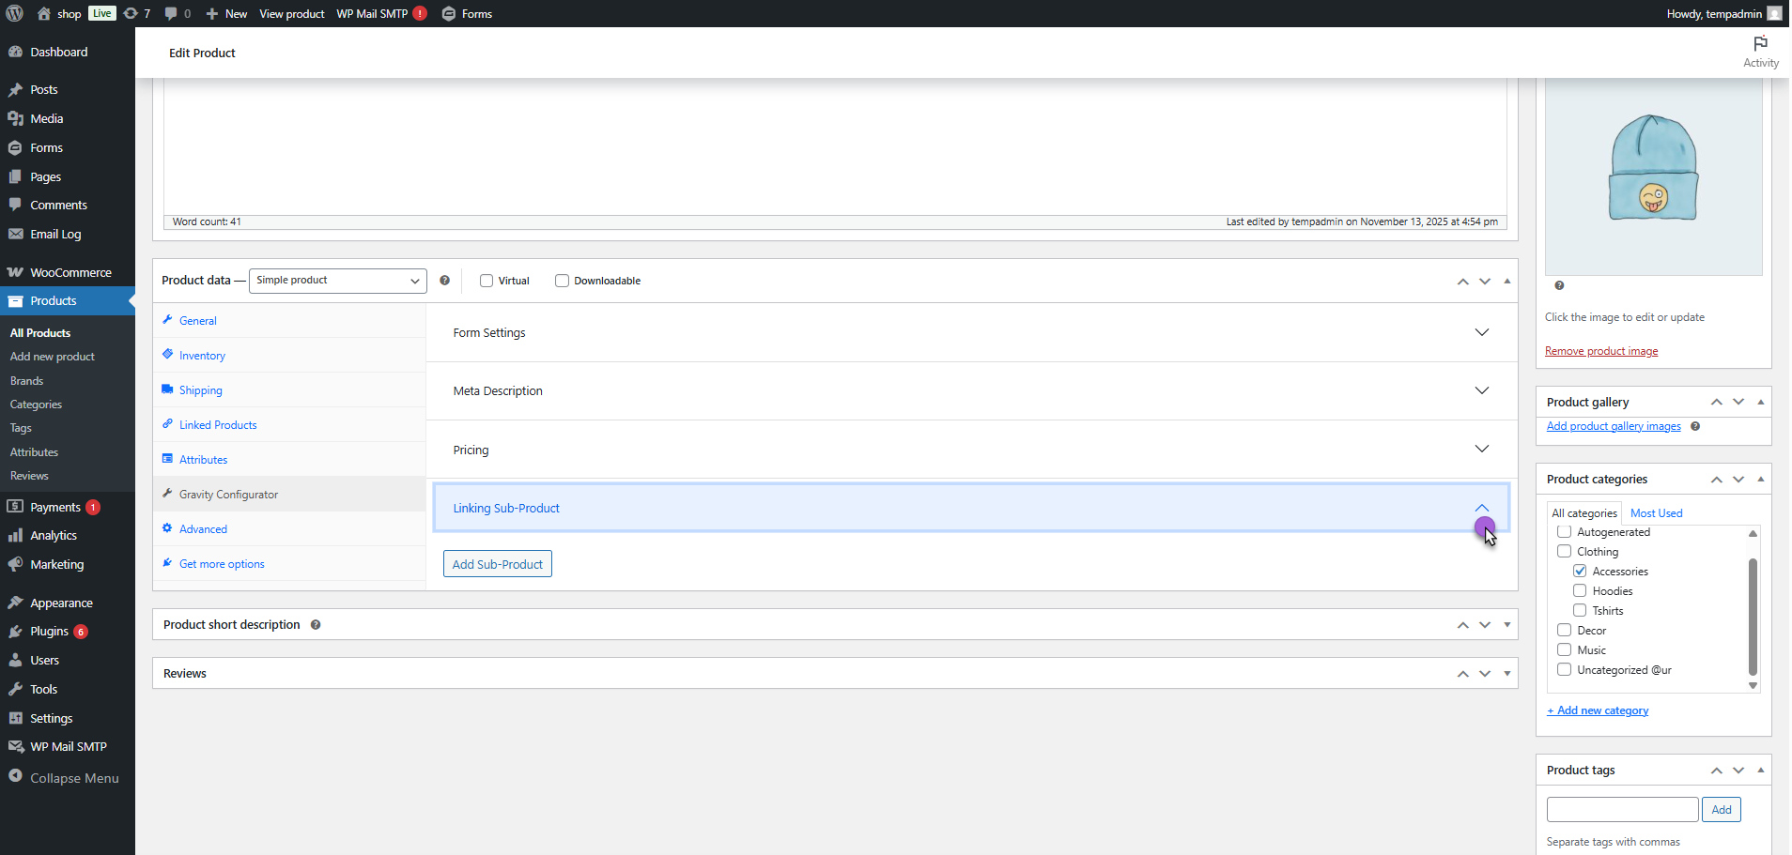Tick the Downloadable checkbox

[x=562, y=281]
